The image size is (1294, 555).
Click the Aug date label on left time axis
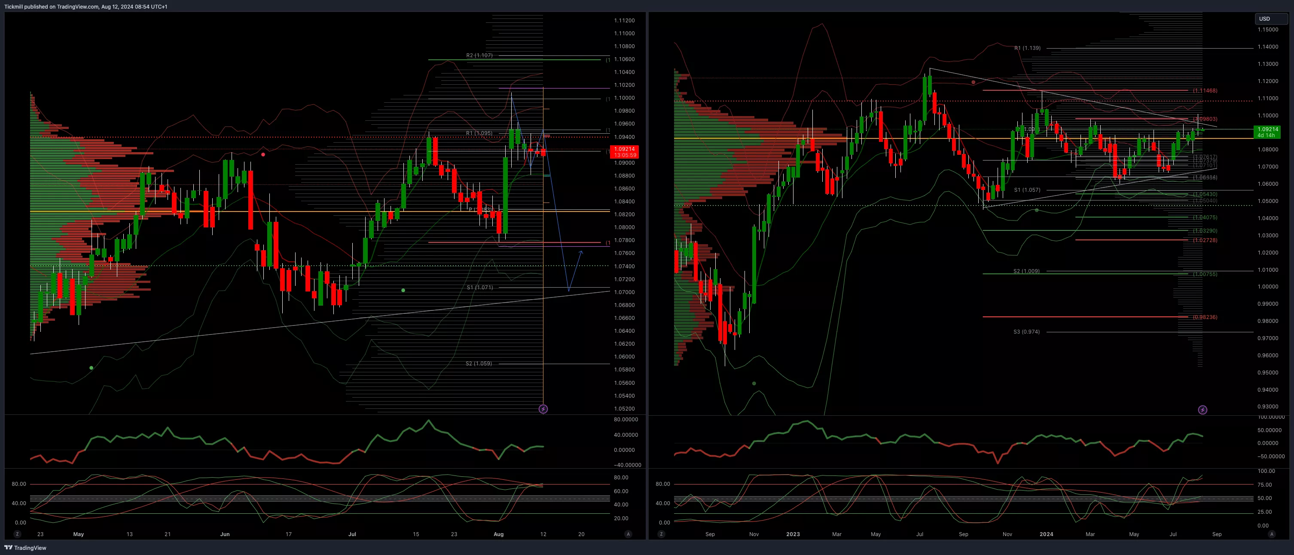click(x=498, y=534)
